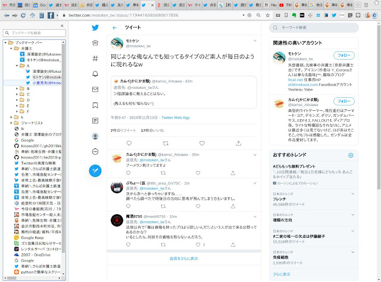Open the More circle-dots icon
Screen dimensions: 381x282
(95, 152)
